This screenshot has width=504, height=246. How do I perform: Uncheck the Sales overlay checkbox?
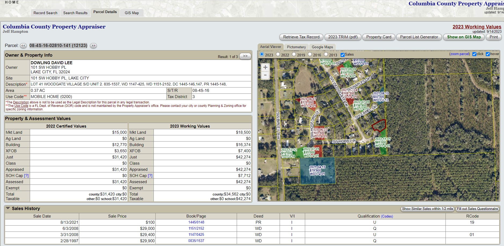tap(342, 55)
